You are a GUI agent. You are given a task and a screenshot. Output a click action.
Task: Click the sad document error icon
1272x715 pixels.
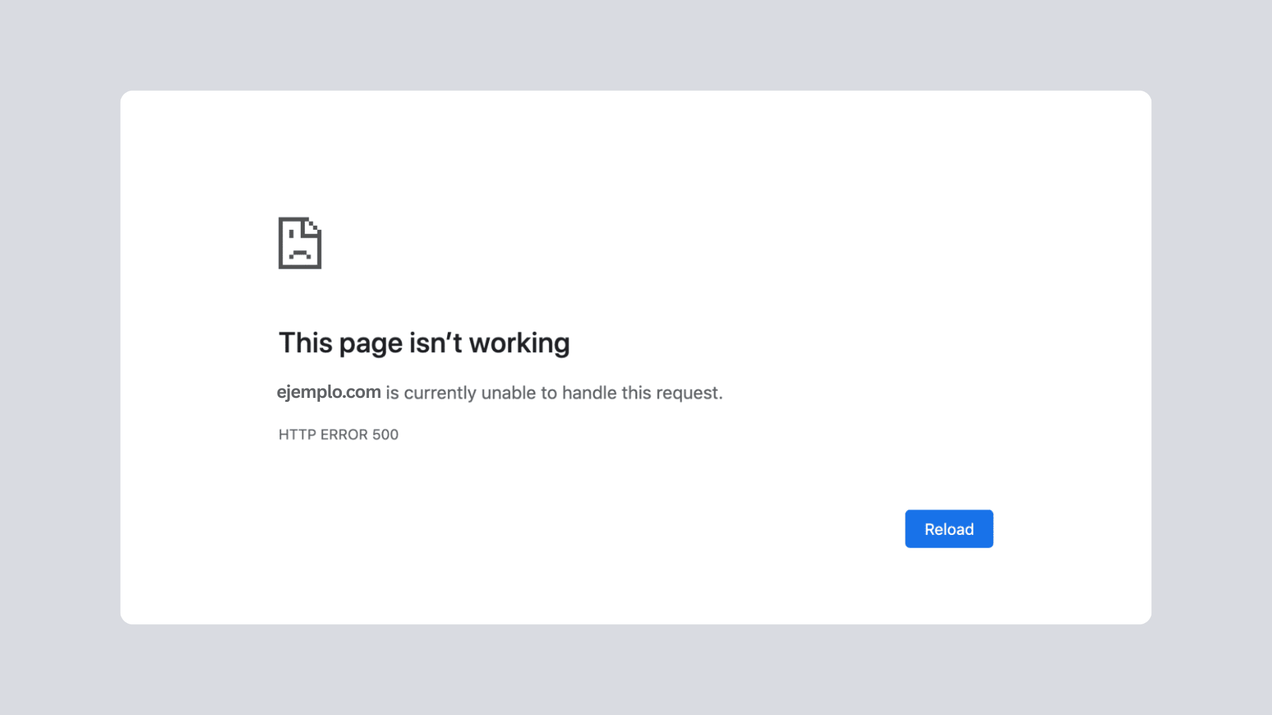pos(299,243)
